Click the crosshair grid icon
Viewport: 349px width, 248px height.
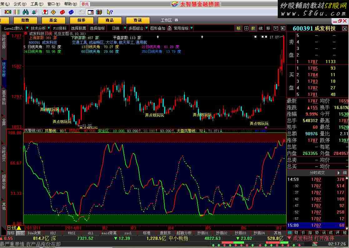(246, 28)
